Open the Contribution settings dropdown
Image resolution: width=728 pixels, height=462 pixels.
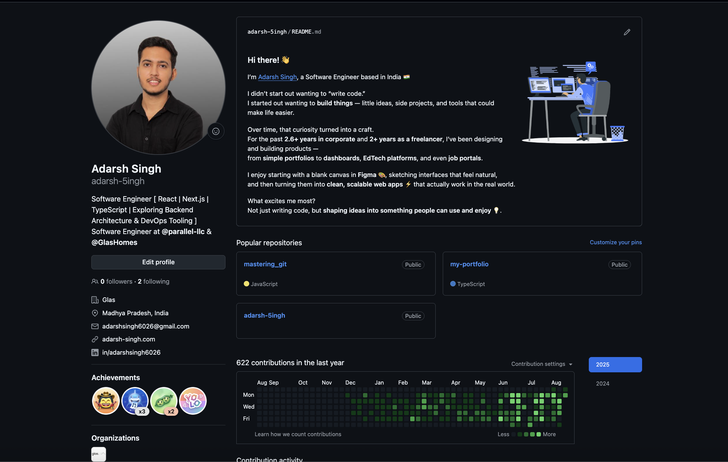click(x=542, y=364)
